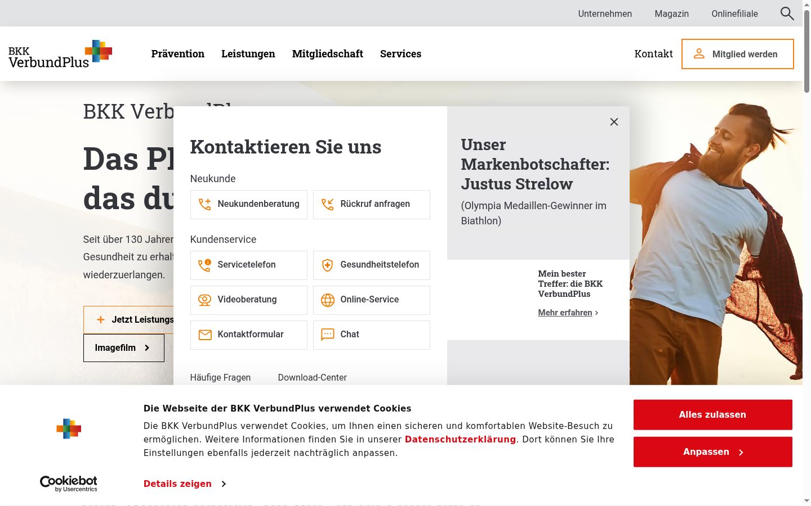Click the Olympia Medaillen-Gewinner im Biathlon text

click(534, 214)
